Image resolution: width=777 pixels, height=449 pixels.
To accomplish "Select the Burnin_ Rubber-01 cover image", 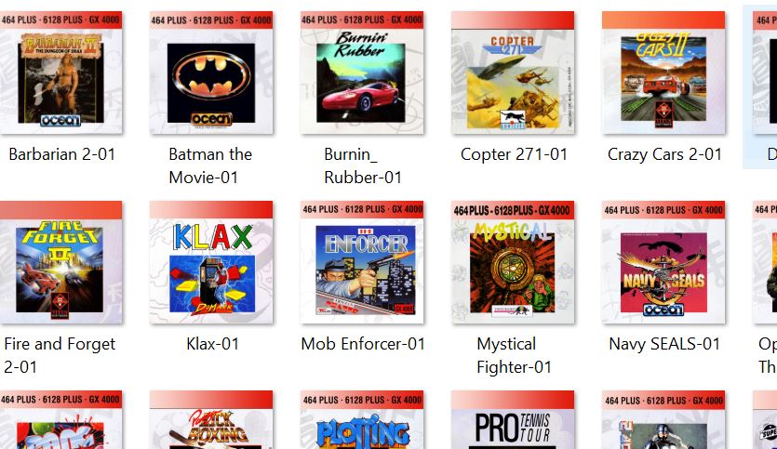I will [362, 73].
